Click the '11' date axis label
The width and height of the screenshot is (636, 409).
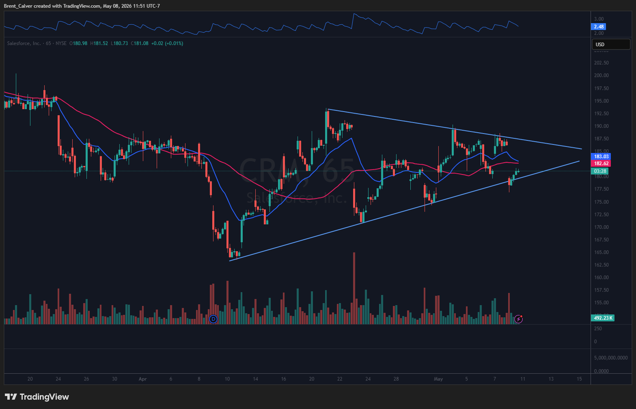click(523, 379)
